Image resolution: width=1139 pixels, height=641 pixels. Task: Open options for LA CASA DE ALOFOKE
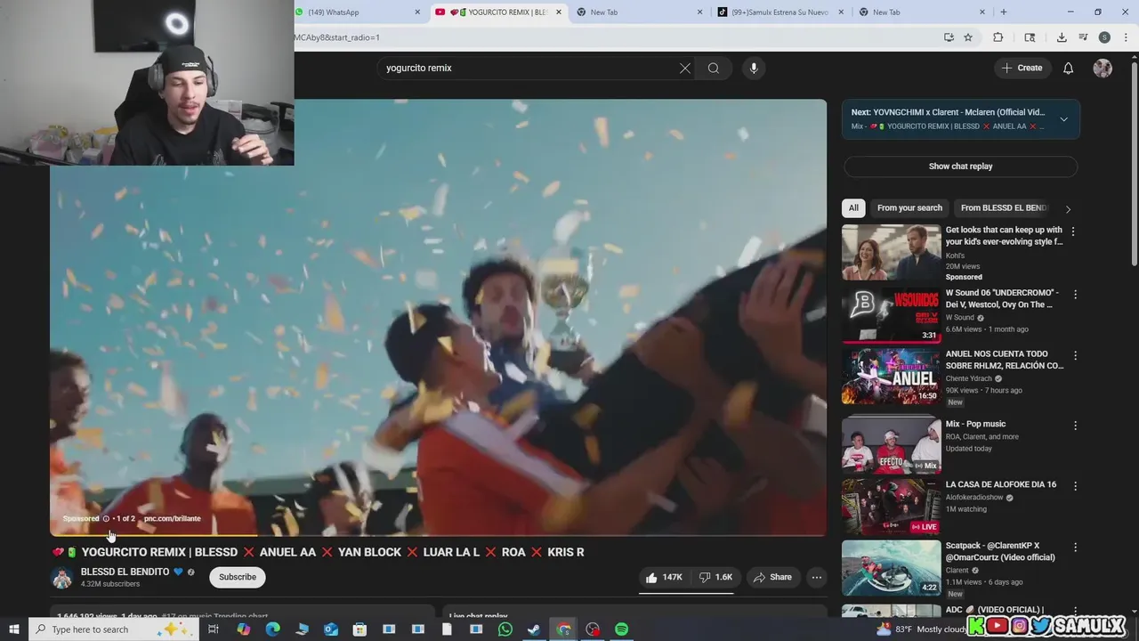coord(1075,486)
